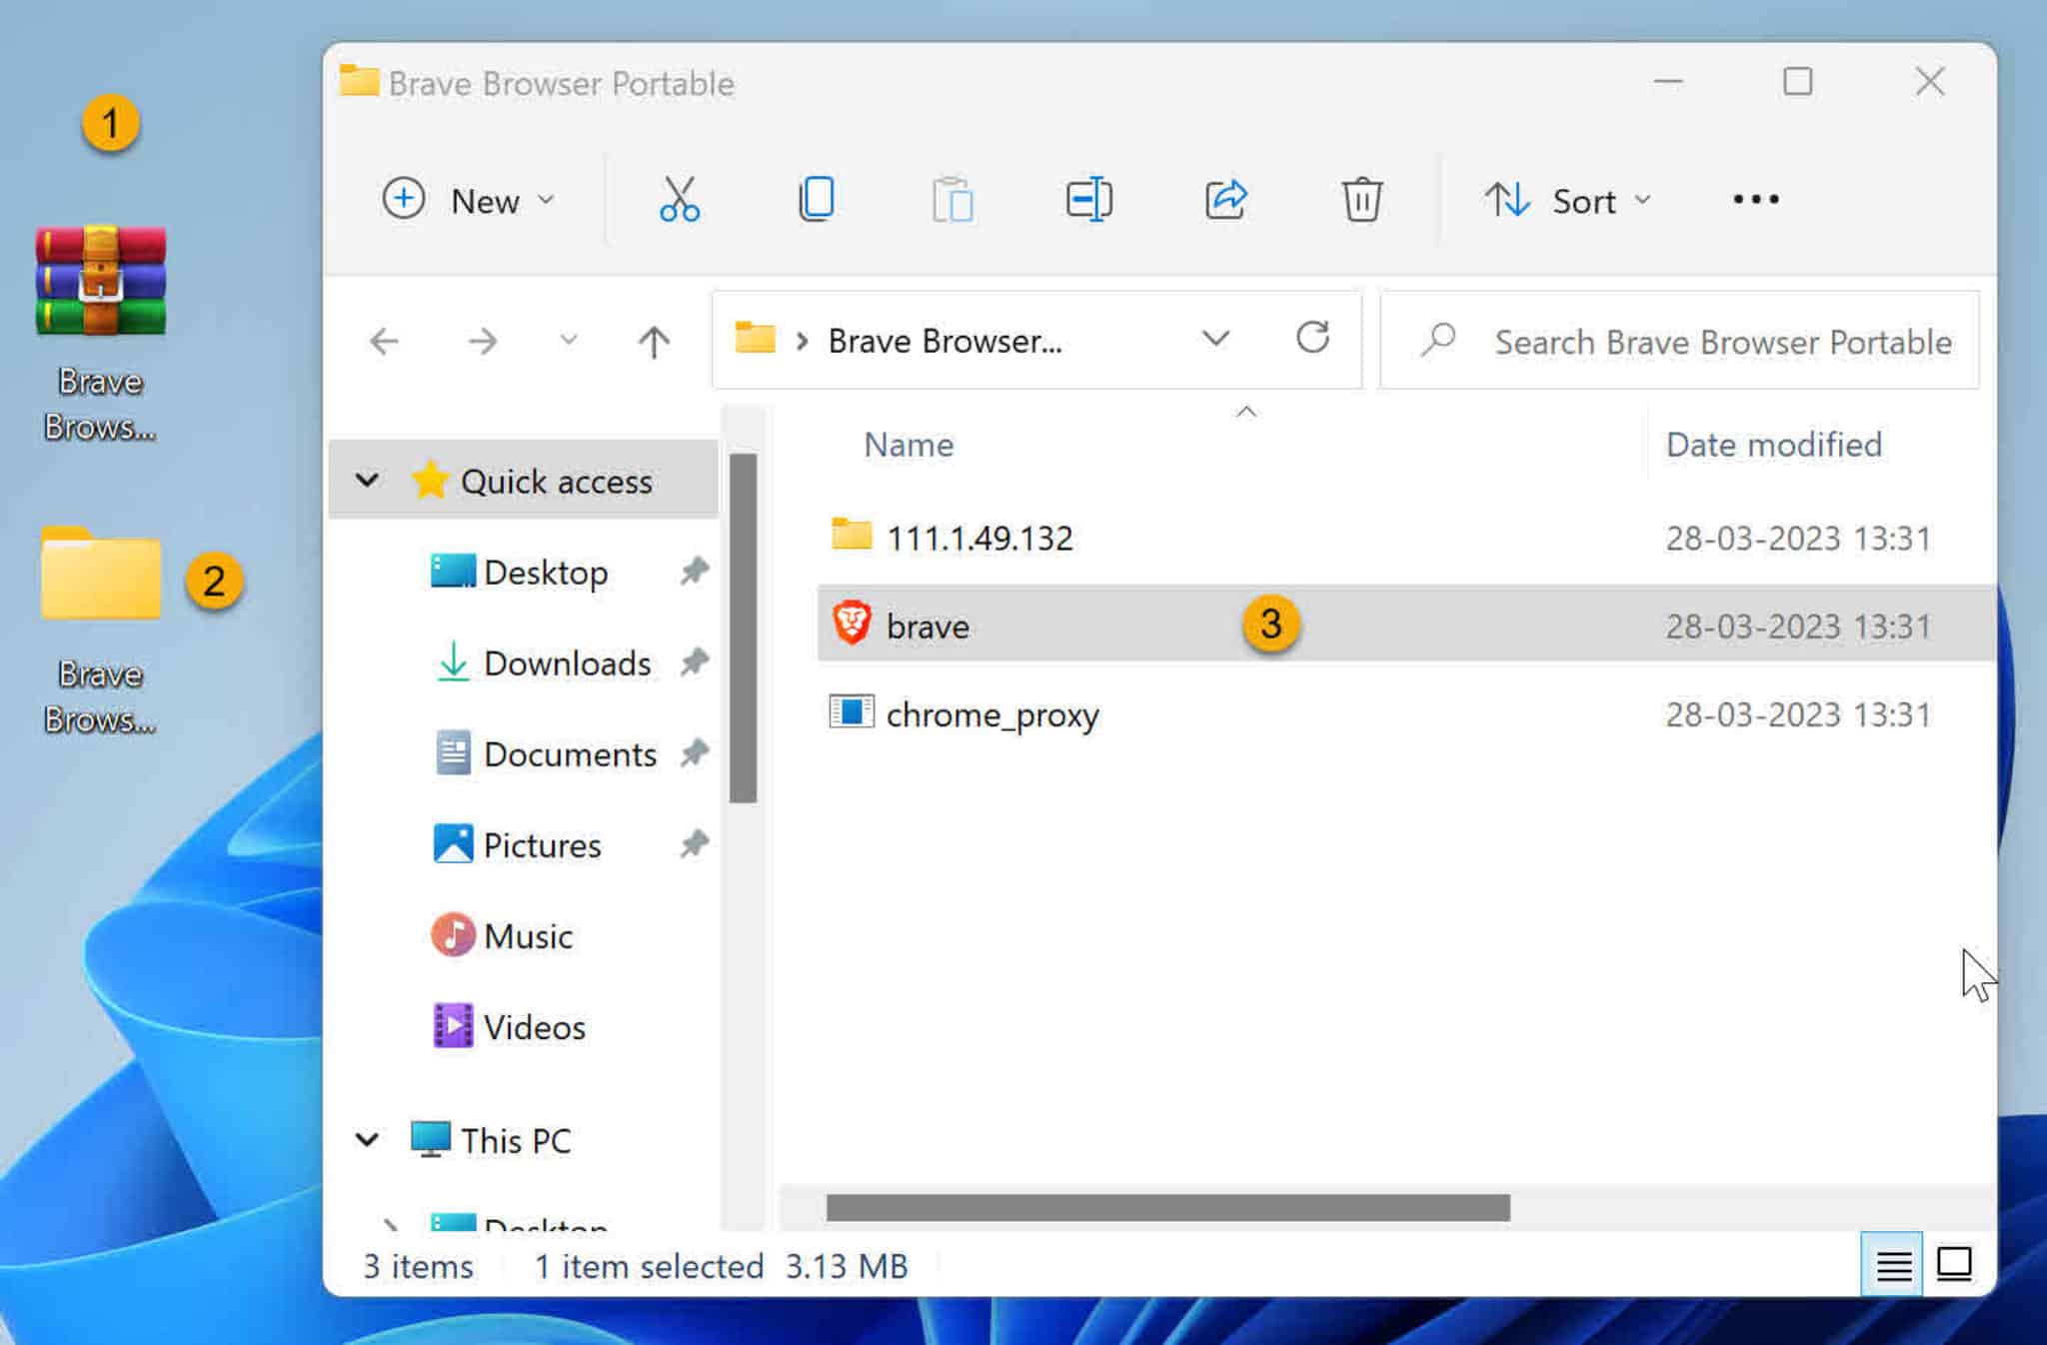
Task: Click the brave lion application icon
Action: 852,624
